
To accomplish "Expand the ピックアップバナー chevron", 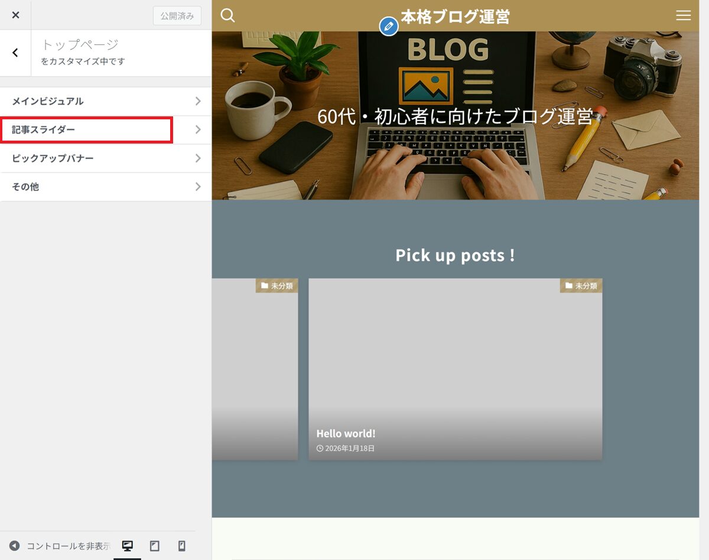I will click(198, 158).
